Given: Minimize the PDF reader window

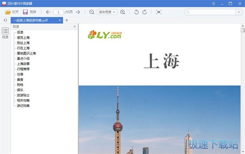Looking at the screenshot, I should [x=222, y=4].
